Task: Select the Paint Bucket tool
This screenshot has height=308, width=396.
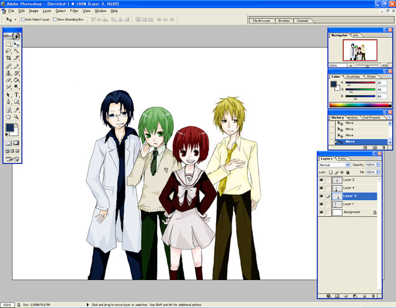Action: [16, 80]
